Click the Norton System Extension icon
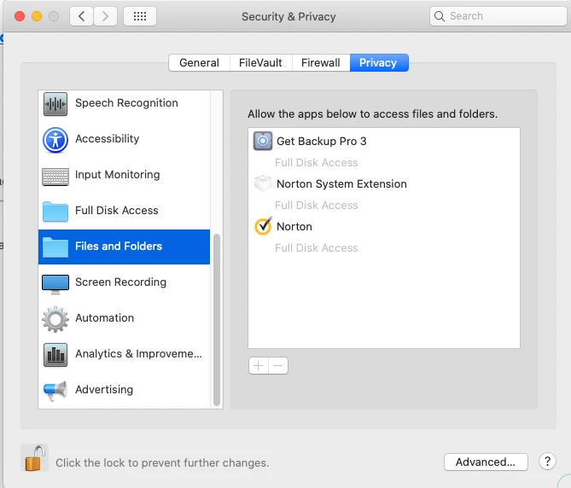The width and height of the screenshot is (571, 488). pyautogui.click(x=263, y=183)
